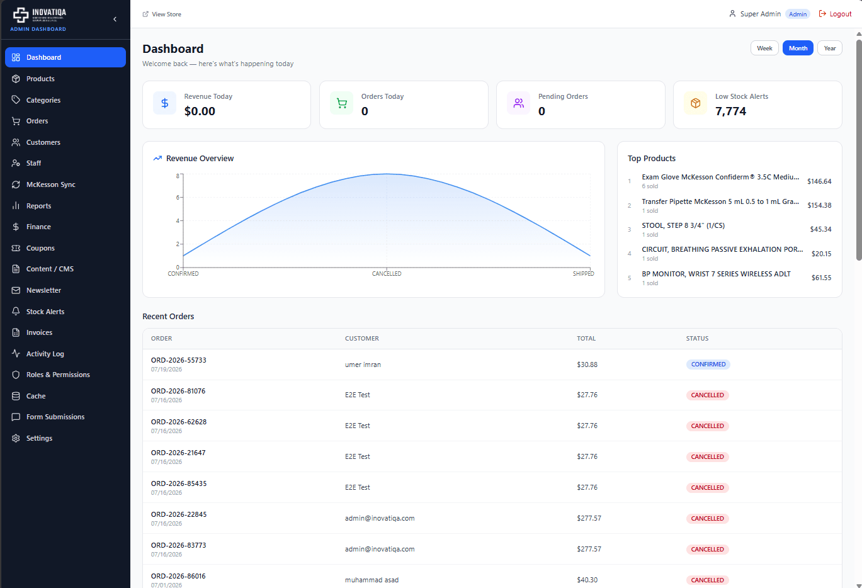Click the Content / CMS document icon

tap(16, 269)
